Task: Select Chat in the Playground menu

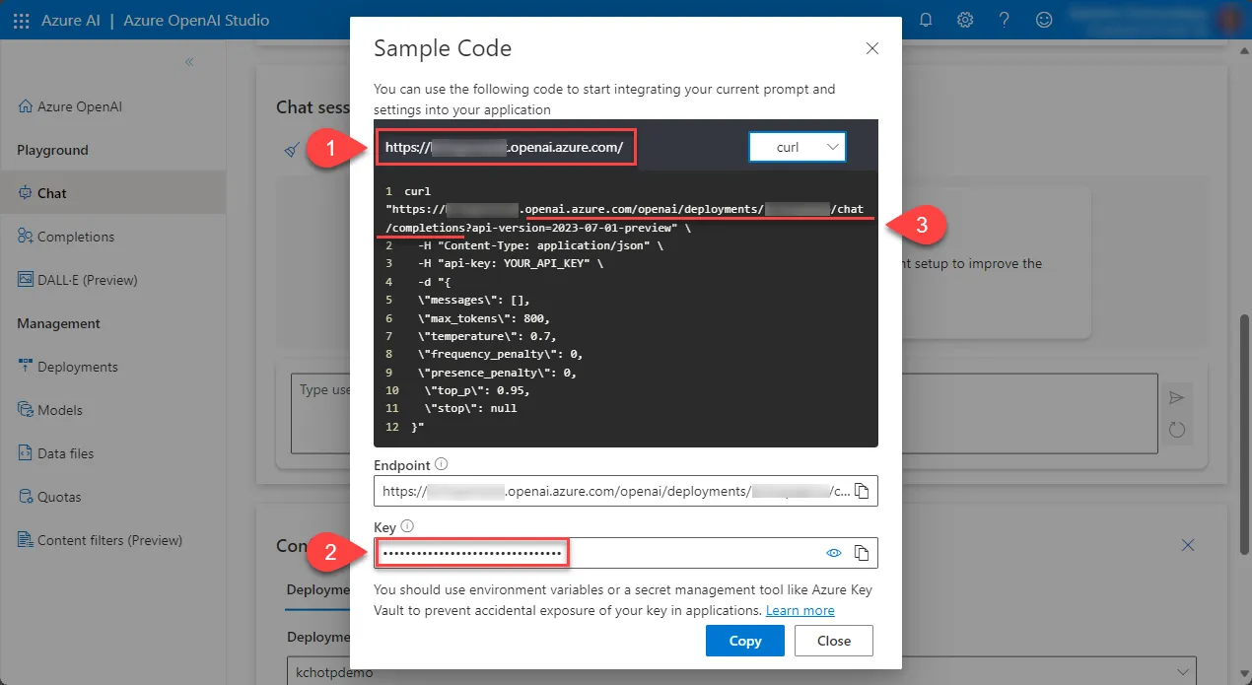Action: tap(112, 193)
